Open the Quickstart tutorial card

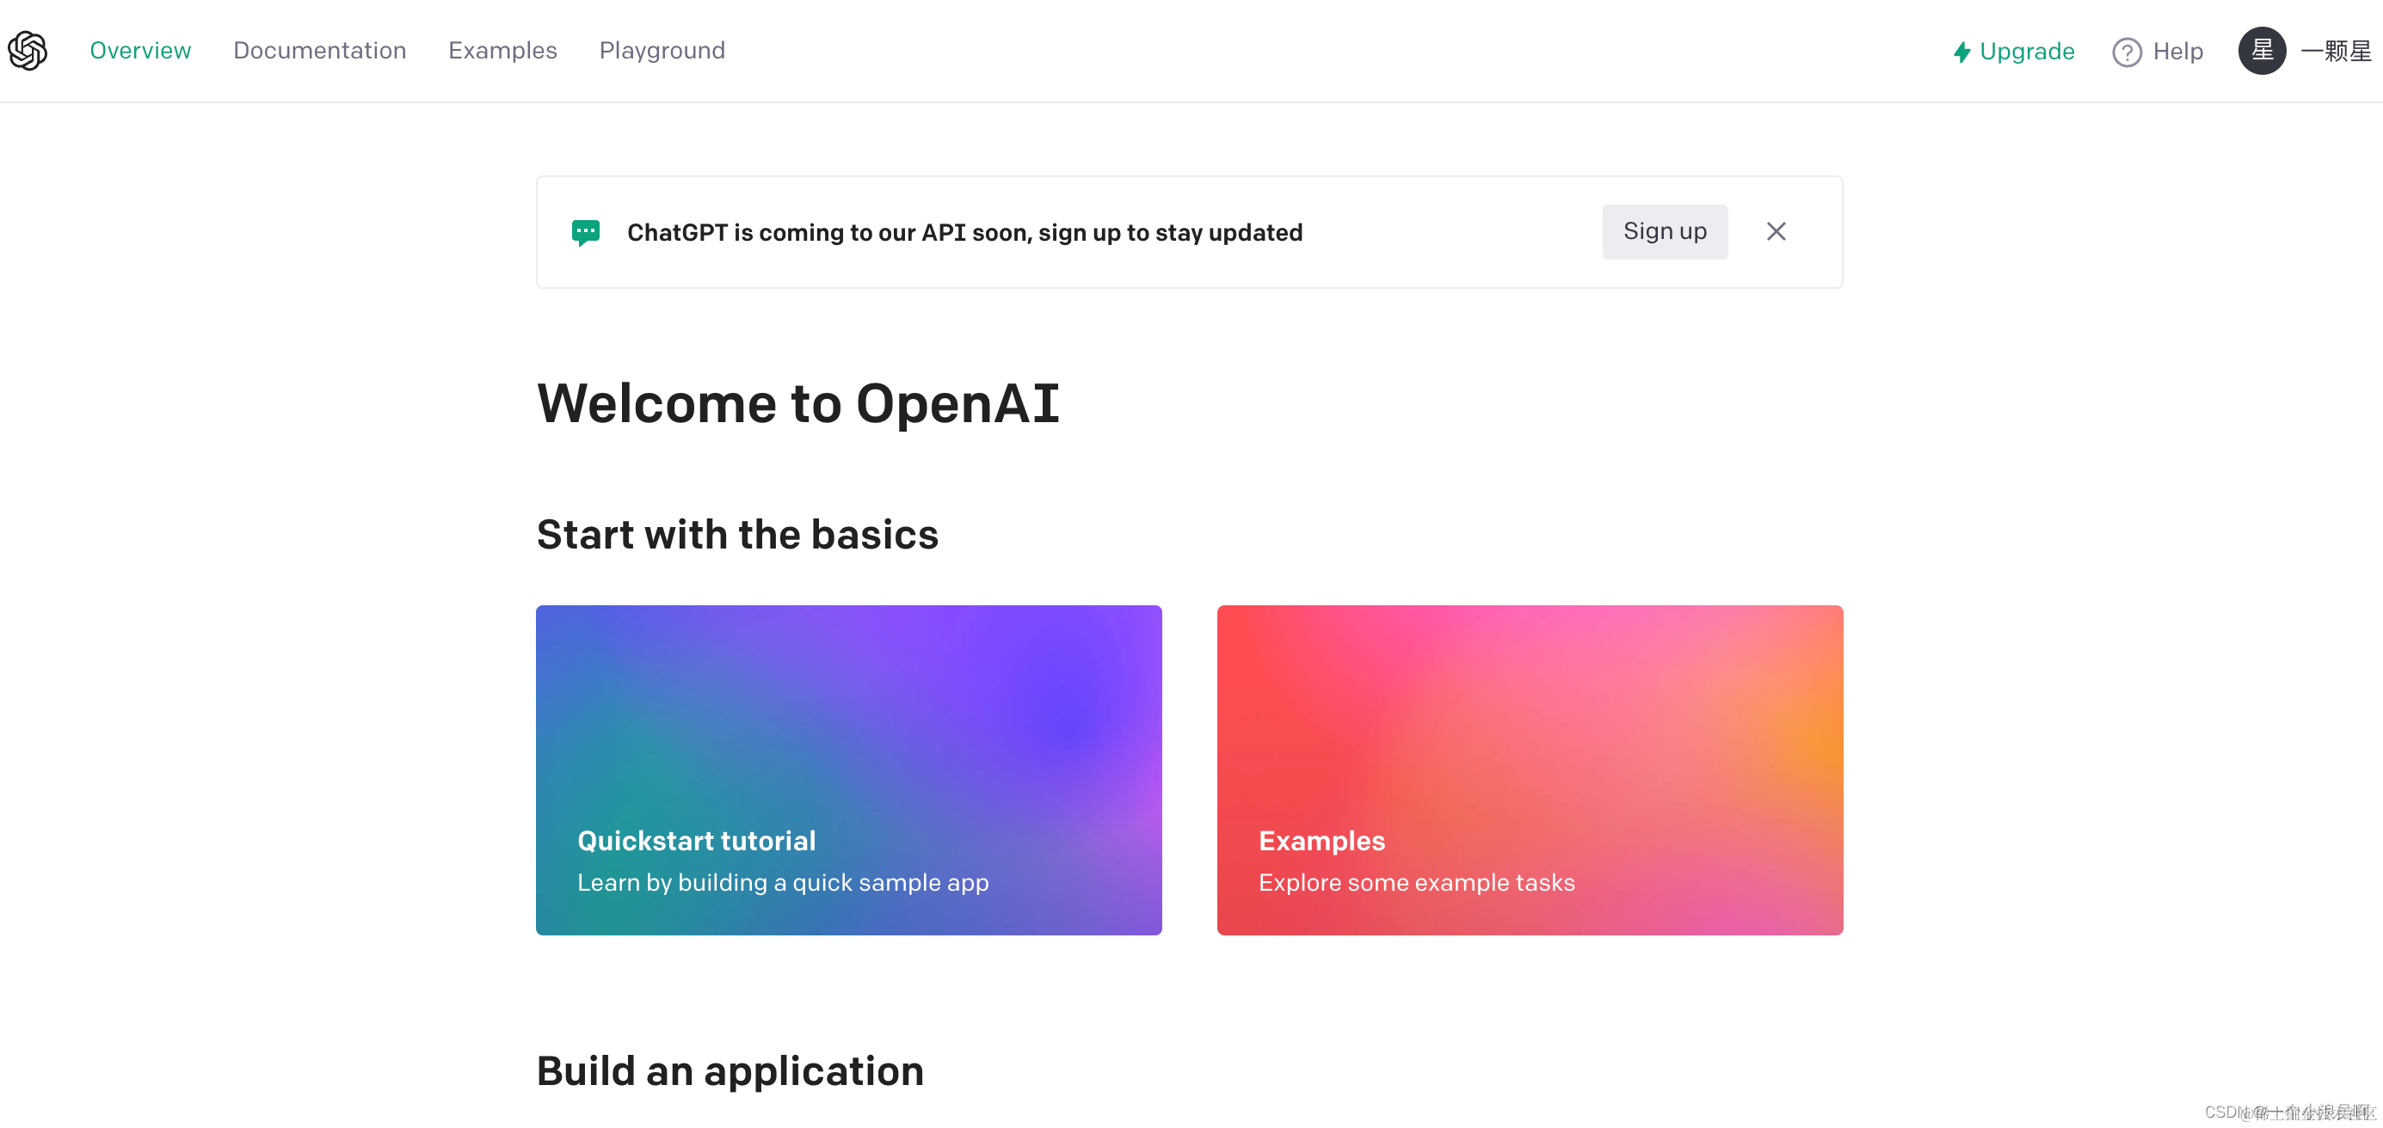(x=847, y=739)
